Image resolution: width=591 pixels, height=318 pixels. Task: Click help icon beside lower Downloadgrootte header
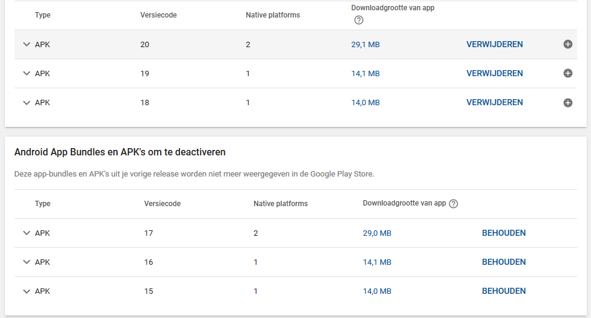pyautogui.click(x=453, y=204)
